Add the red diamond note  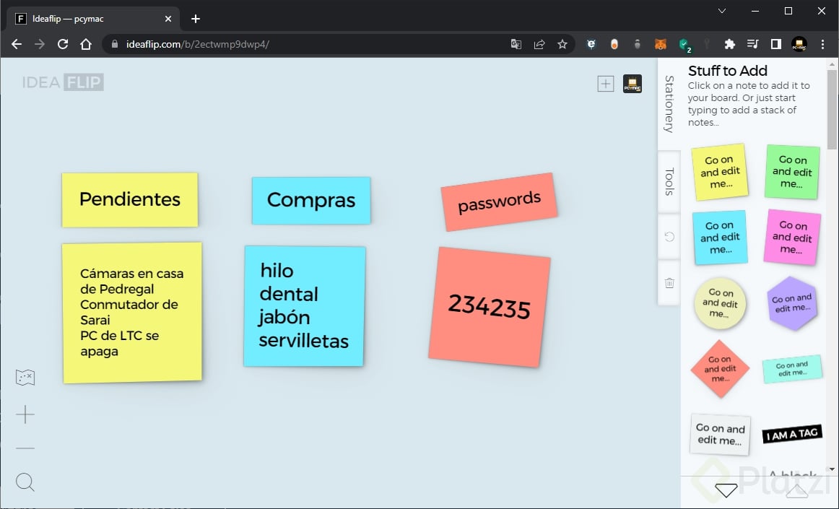pos(720,369)
